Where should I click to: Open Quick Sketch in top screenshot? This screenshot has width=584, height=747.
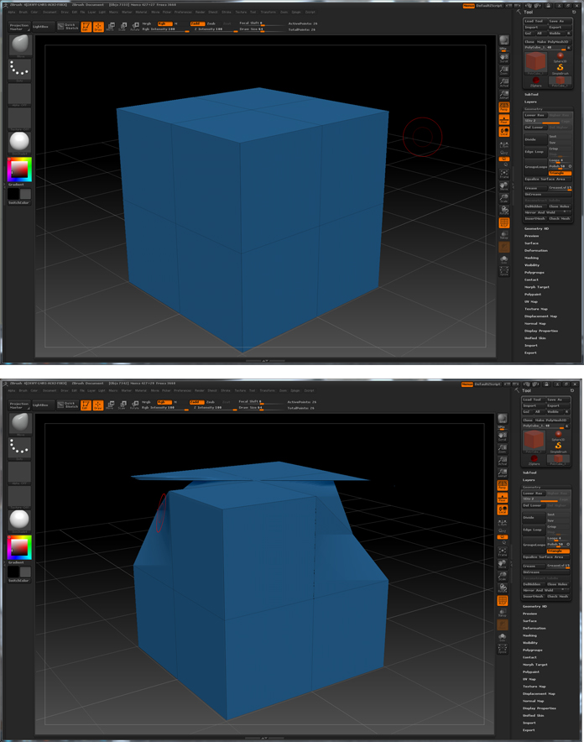[68, 27]
